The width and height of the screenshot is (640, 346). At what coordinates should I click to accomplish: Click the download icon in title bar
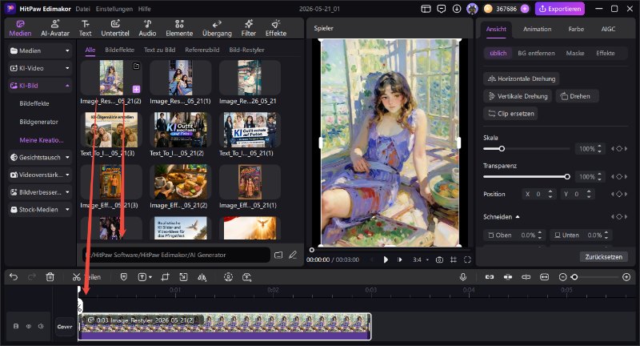pyautogui.click(x=457, y=9)
